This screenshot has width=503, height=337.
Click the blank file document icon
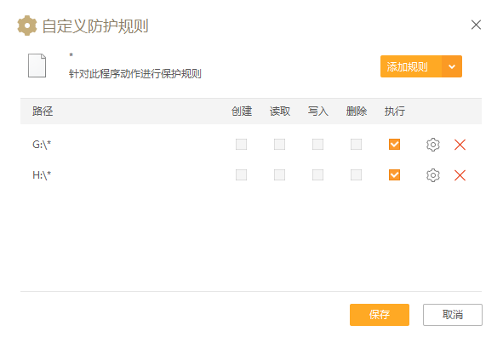tap(37, 66)
